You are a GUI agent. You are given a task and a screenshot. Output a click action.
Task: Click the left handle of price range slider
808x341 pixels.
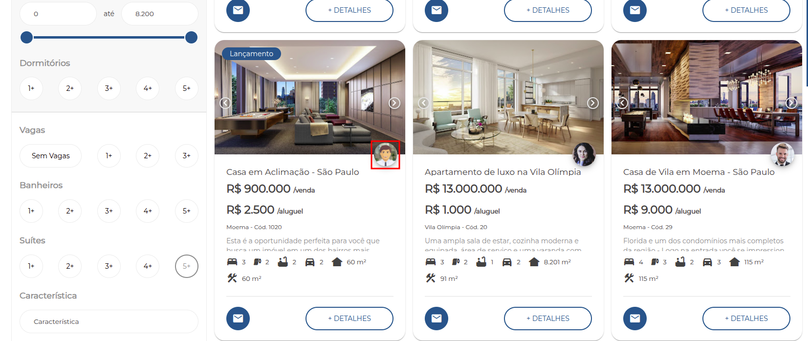(x=27, y=37)
